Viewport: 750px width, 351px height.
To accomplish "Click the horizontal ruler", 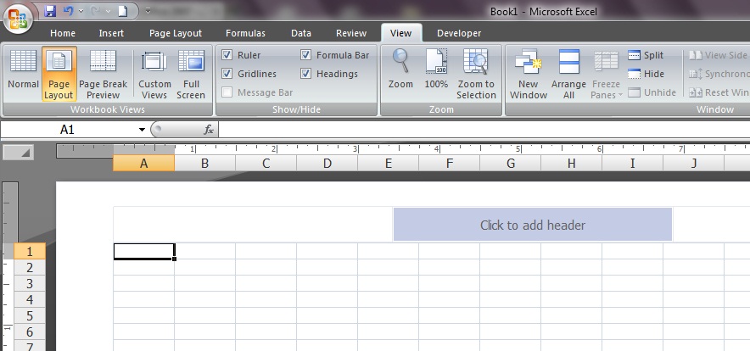I will (x=403, y=150).
